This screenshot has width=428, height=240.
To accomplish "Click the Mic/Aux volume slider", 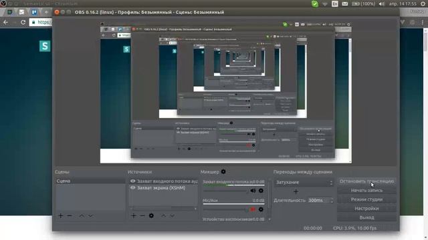I will coord(226,209).
